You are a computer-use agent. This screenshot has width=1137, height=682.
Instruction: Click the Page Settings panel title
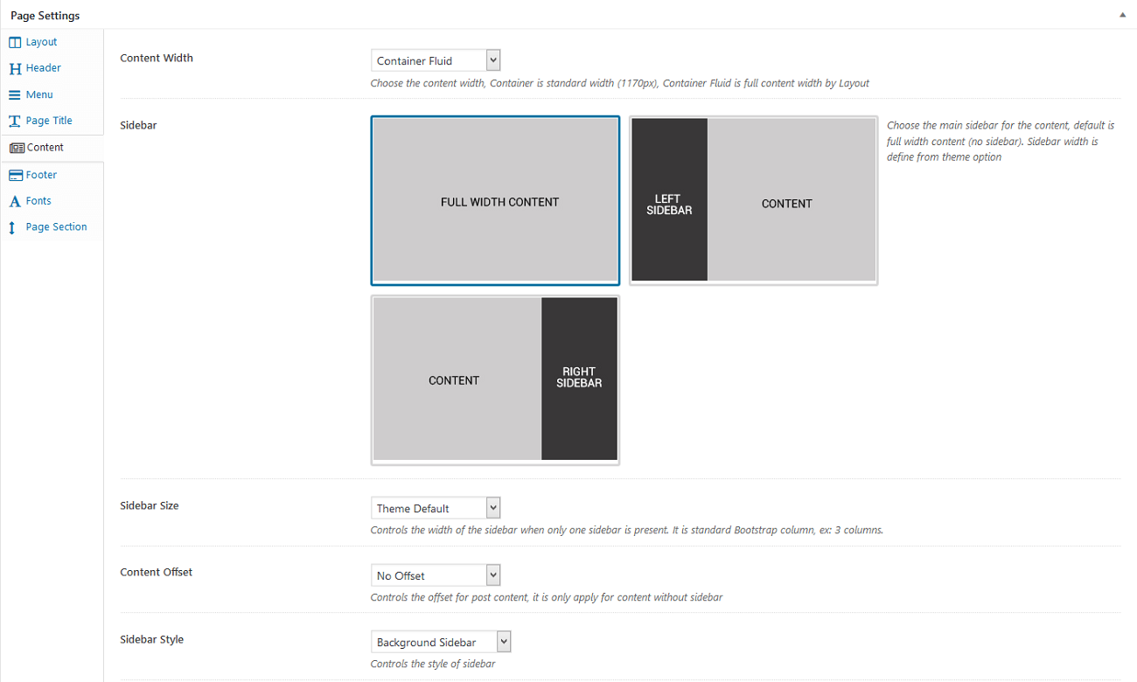click(45, 16)
